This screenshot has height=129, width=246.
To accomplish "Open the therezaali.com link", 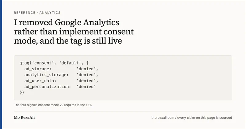I will (163, 118).
